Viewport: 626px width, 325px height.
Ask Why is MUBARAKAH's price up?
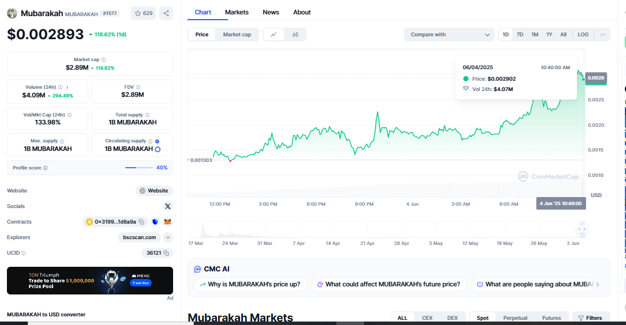pos(250,284)
